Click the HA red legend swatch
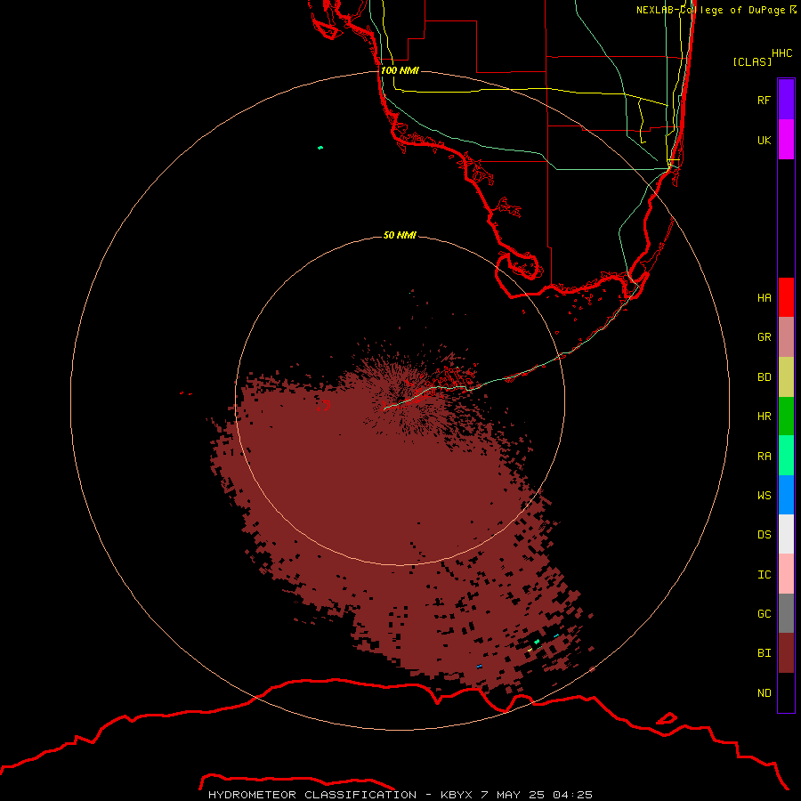This screenshot has width=801, height=801. point(786,297)
